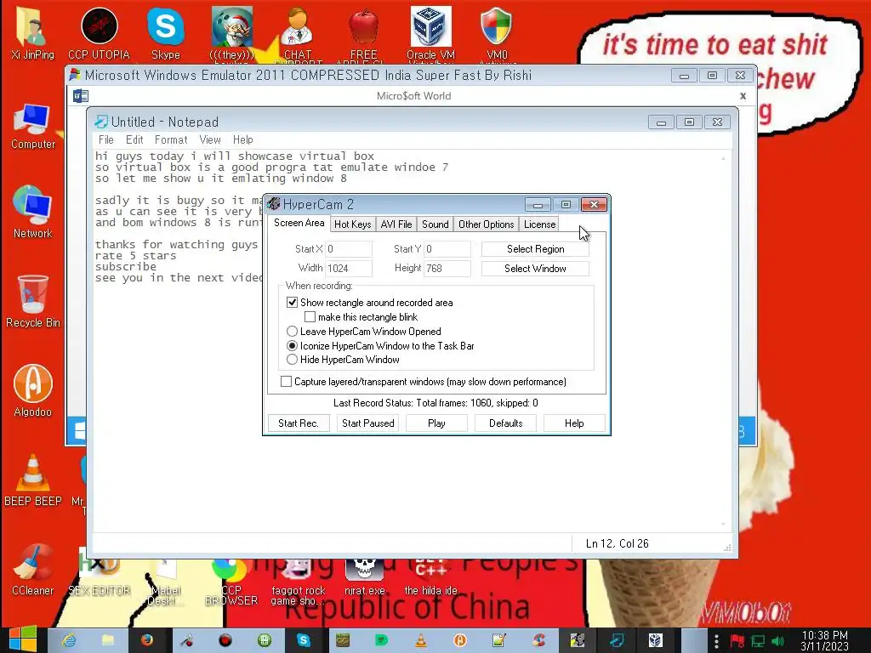Open the Computer desktop icon
The height and width of the screenshot is (653, 871).
33,127
